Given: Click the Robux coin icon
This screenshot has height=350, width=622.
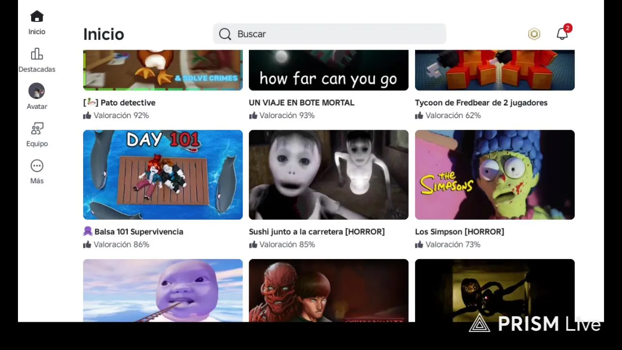Looking at the screenshot, I should click(x=534, y=34).
